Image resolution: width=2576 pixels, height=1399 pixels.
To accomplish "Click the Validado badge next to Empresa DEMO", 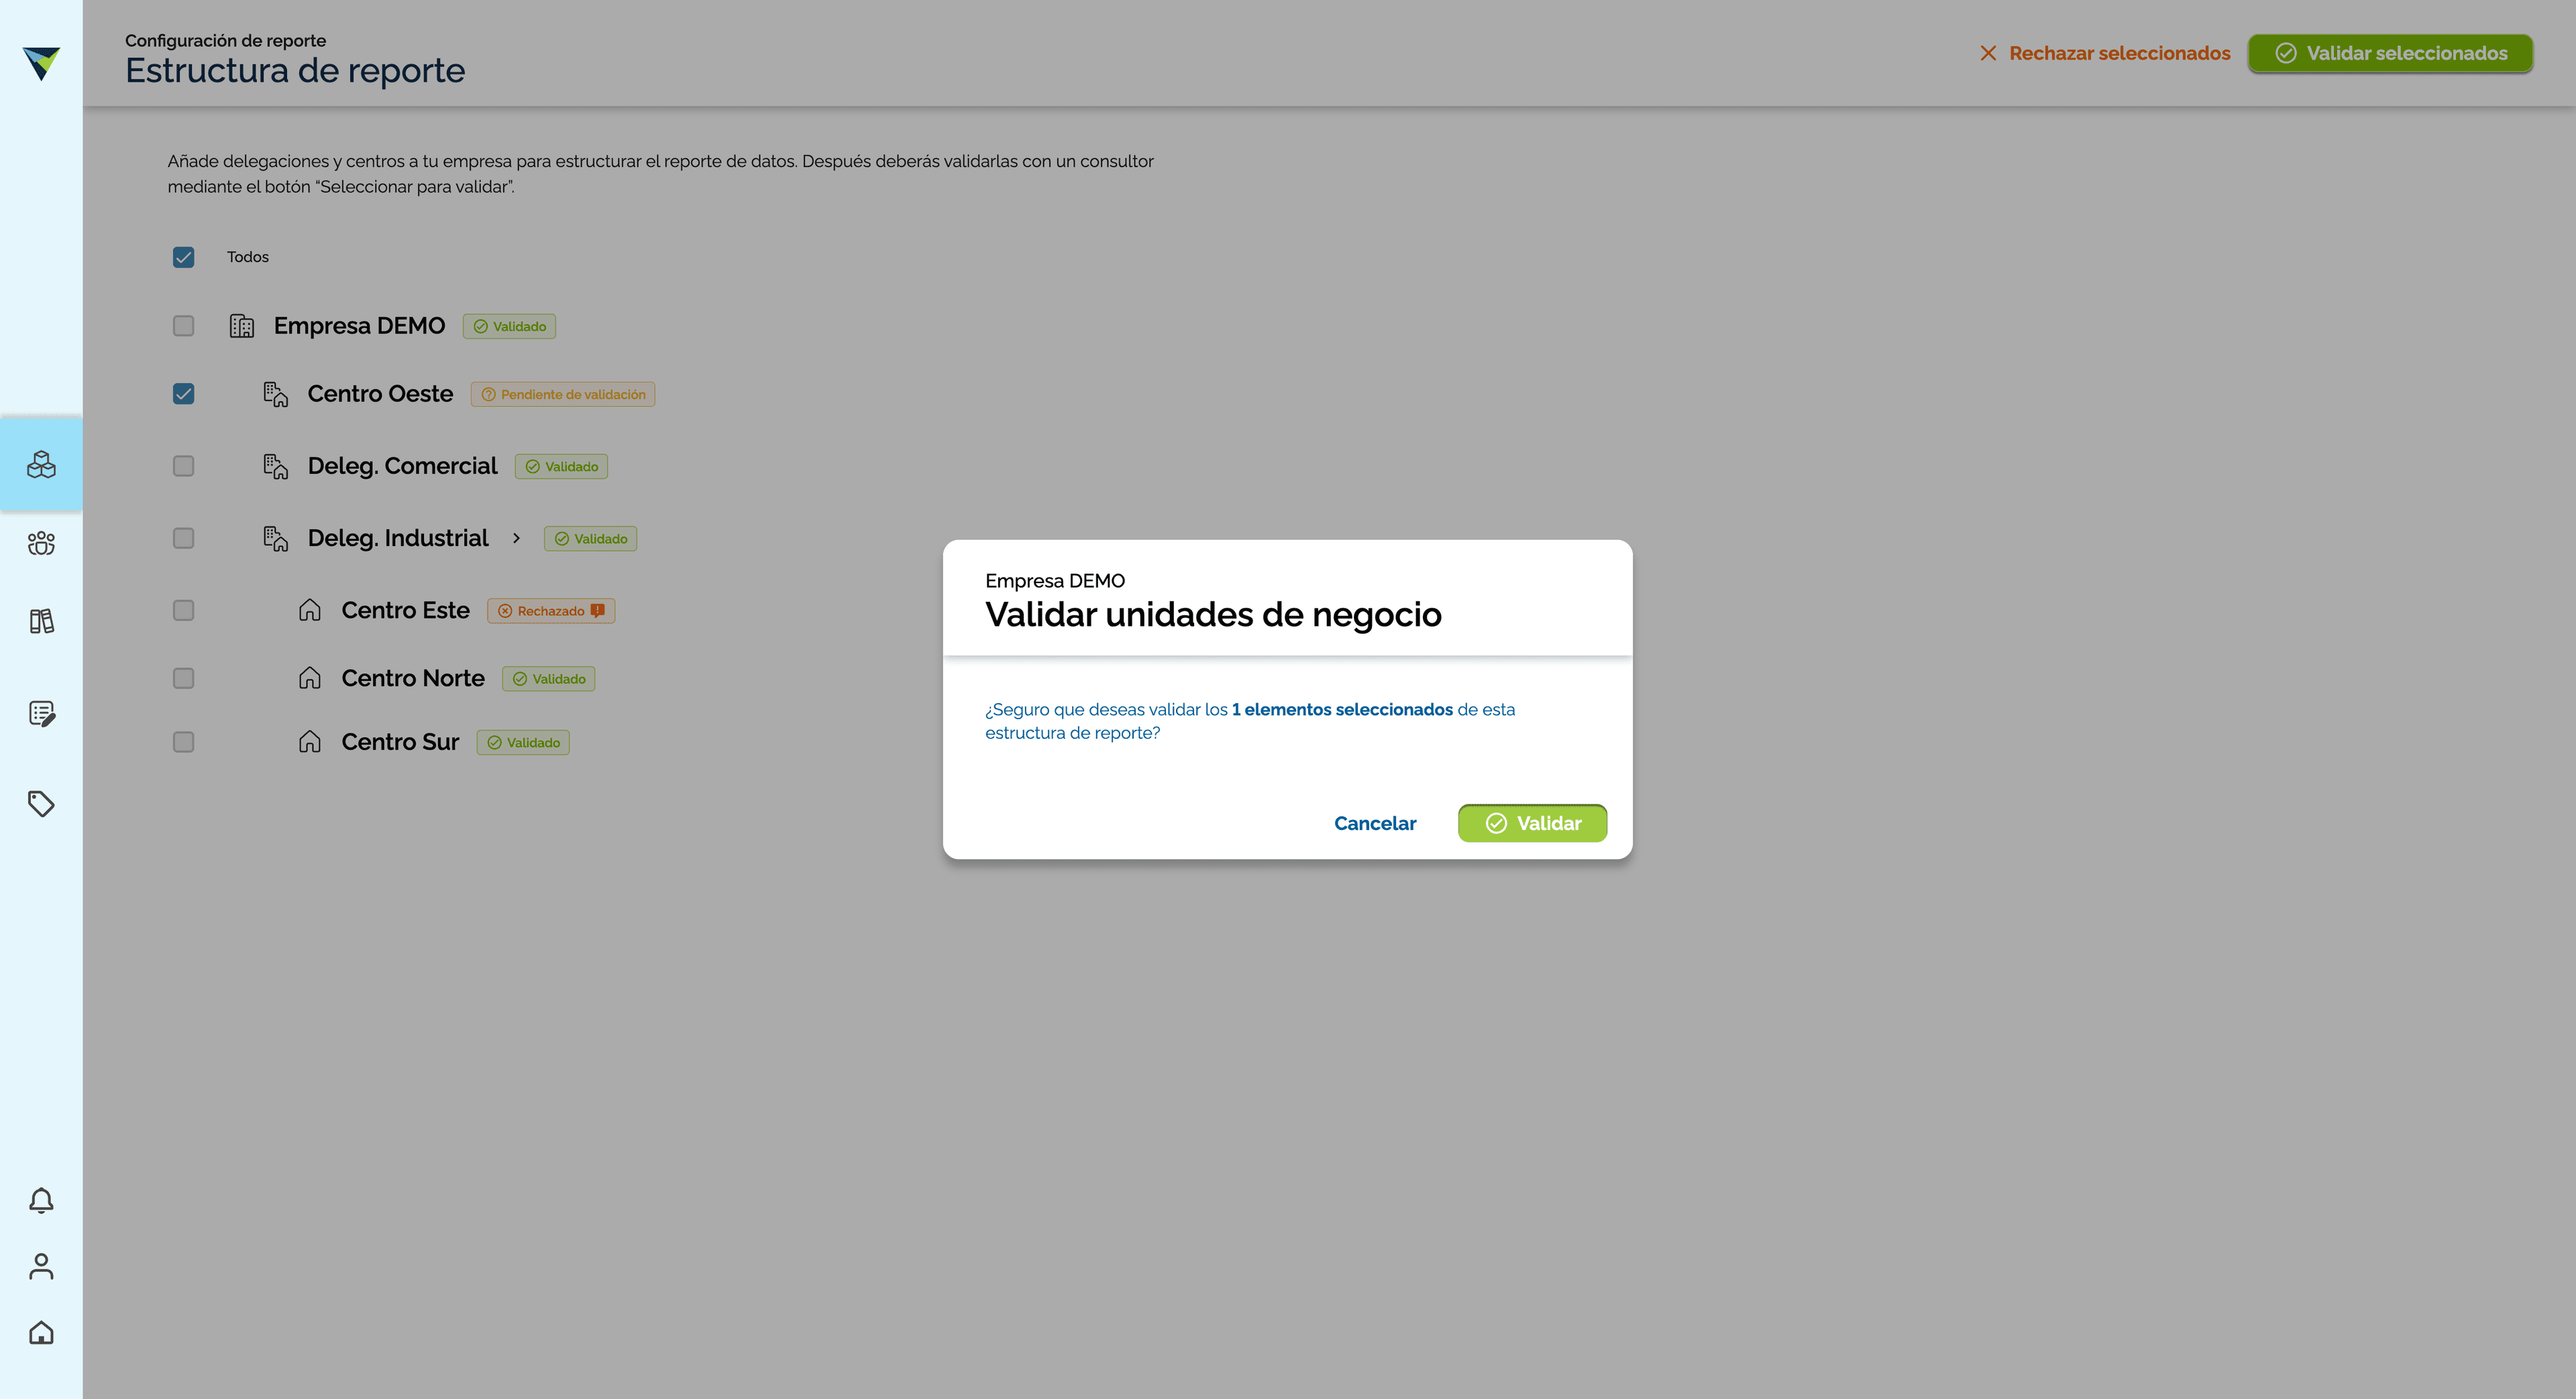I will click(x=509, y=326).
